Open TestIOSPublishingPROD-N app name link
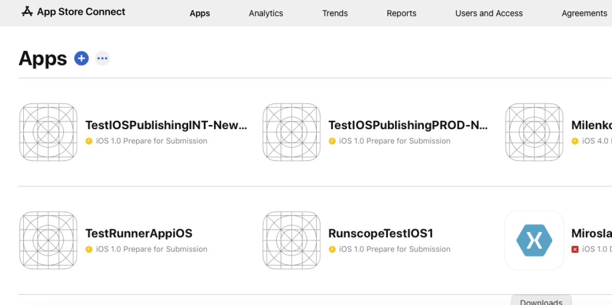This screenshot has height=305, width=612. (x=408, y=125)
